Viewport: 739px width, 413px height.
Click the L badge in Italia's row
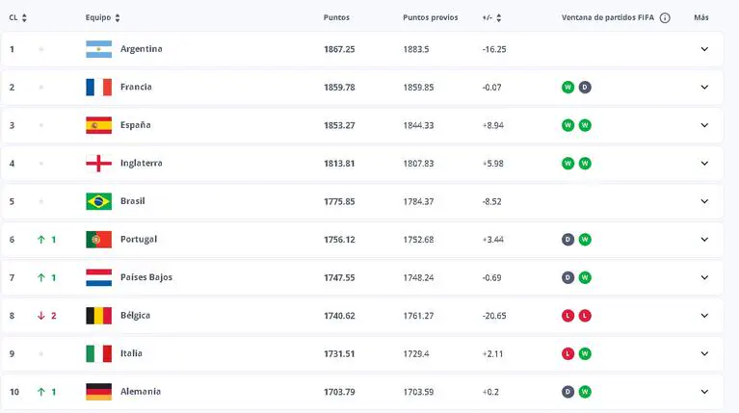567,353
